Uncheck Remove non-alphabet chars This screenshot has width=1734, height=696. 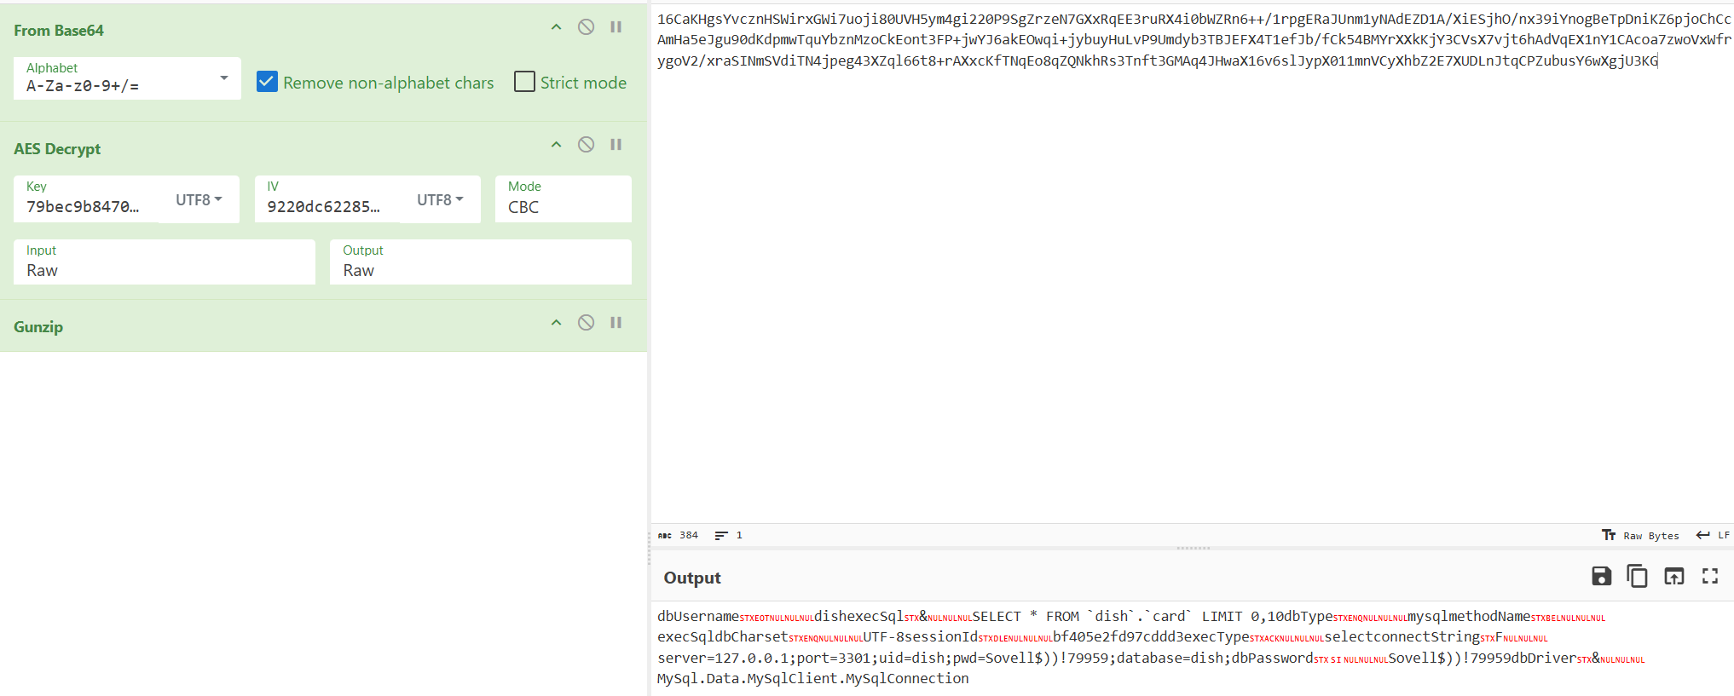point(267,82)
